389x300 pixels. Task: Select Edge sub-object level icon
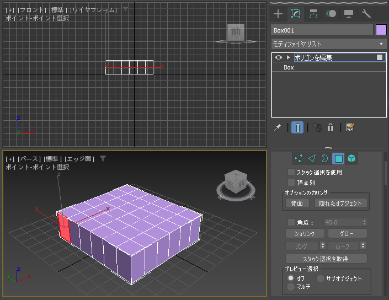click(312, 158)
